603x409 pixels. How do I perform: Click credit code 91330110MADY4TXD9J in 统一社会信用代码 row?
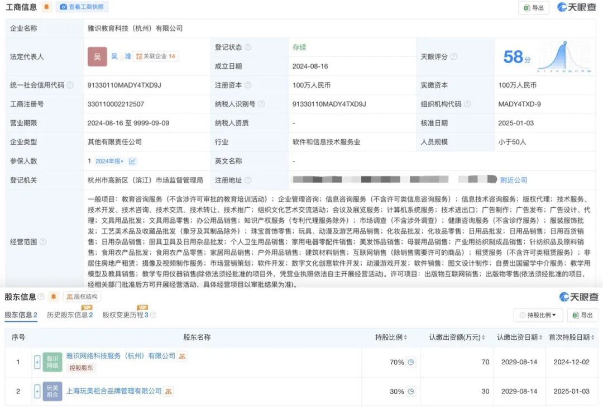pyautogui.click(x=124, y=85)
